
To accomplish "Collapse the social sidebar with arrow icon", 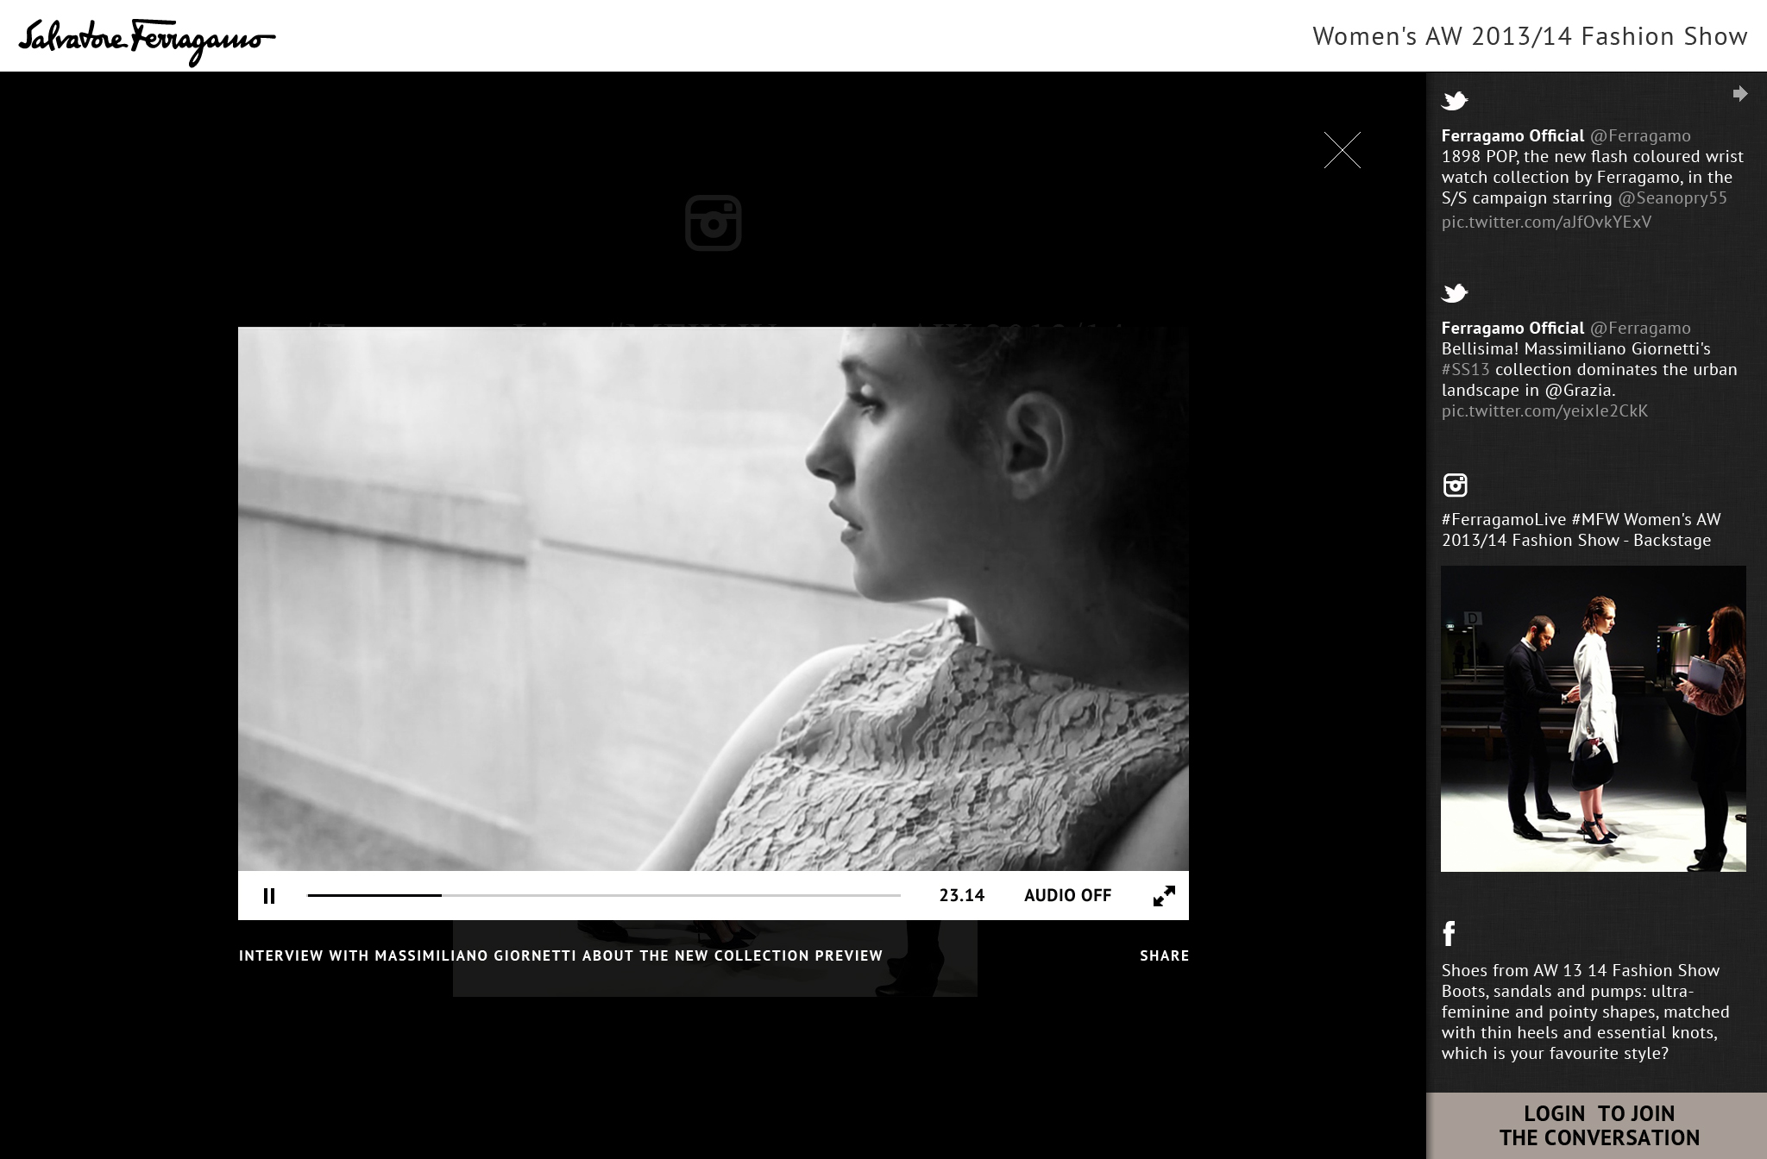I will tap(1740, 93).
